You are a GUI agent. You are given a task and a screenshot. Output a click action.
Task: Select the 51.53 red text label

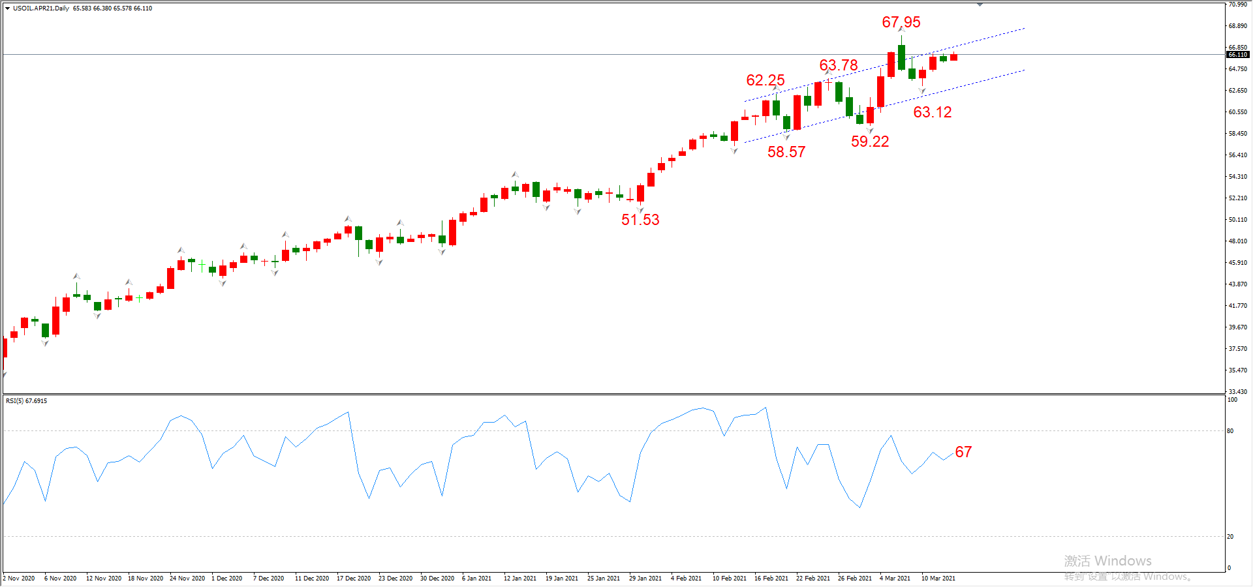[x=640, y=220]
